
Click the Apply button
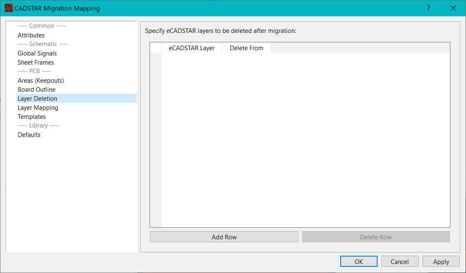[x=441, y=262]
